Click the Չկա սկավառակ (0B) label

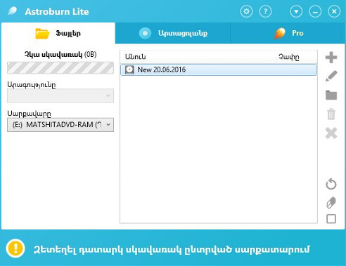(60, 55)
